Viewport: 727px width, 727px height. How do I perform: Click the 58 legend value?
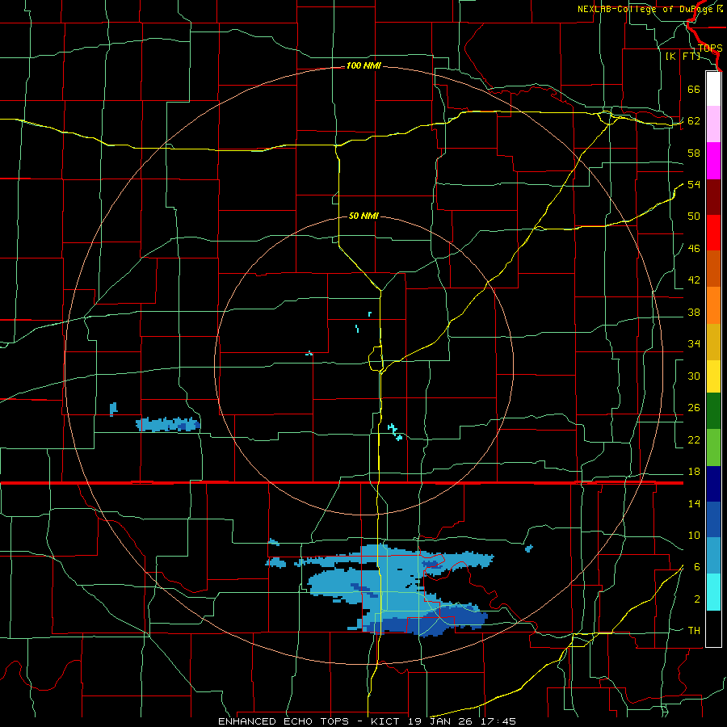[x=694, y=153]
